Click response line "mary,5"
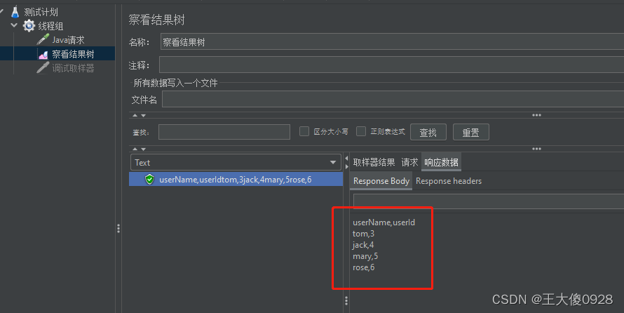Screen dimensions: 624x313 (x=365, y=256)
